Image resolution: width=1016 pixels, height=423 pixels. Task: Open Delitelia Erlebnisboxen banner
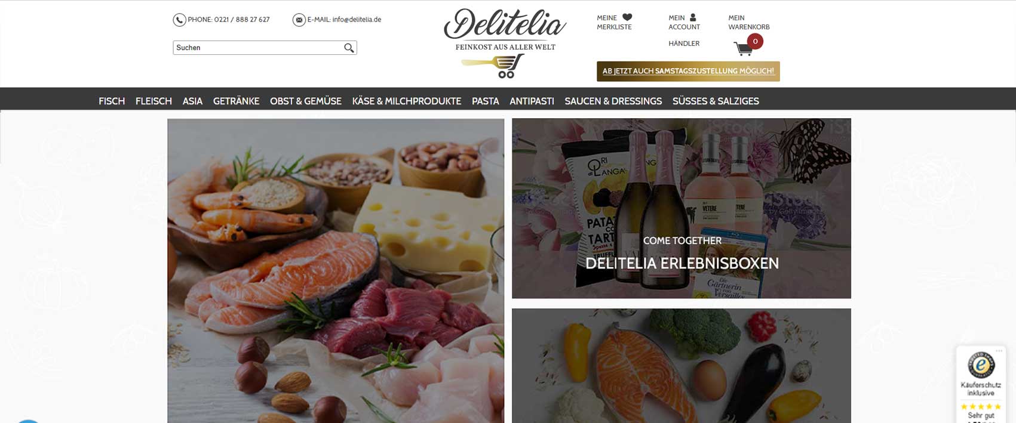(x=682, y=208)
